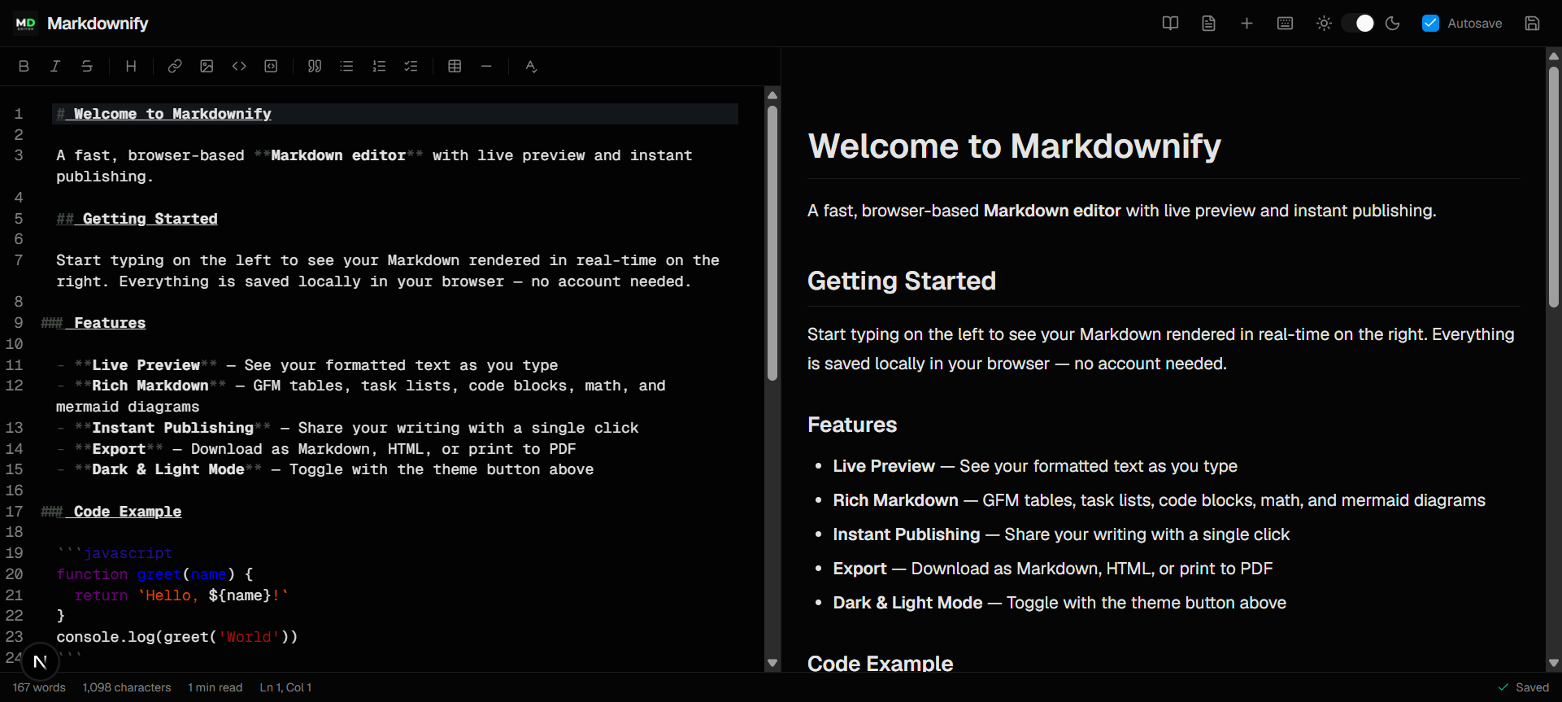
Task: Insert a bulleted list
Action: pyautogui.click(x=346, y=67)
